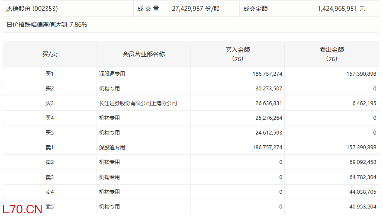The width and height of the screenshot is (383, 218).
Task: Click the 卖出金额 (元) column header
Action: [331, 54]
